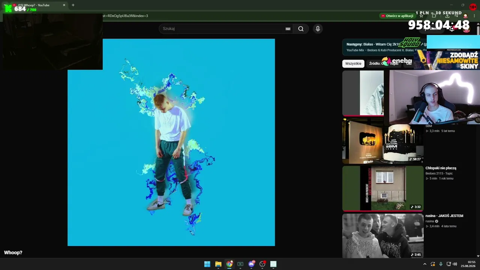Open the YouTube notifications bell
Image resolution: width=480 pixels, height=270 pixels.
click(x=452, y=29)
